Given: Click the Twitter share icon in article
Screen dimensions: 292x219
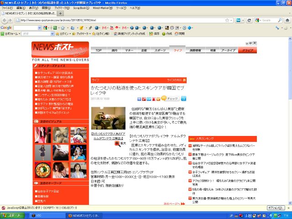Looking at the screenshot, I should (x=183, y=98).
